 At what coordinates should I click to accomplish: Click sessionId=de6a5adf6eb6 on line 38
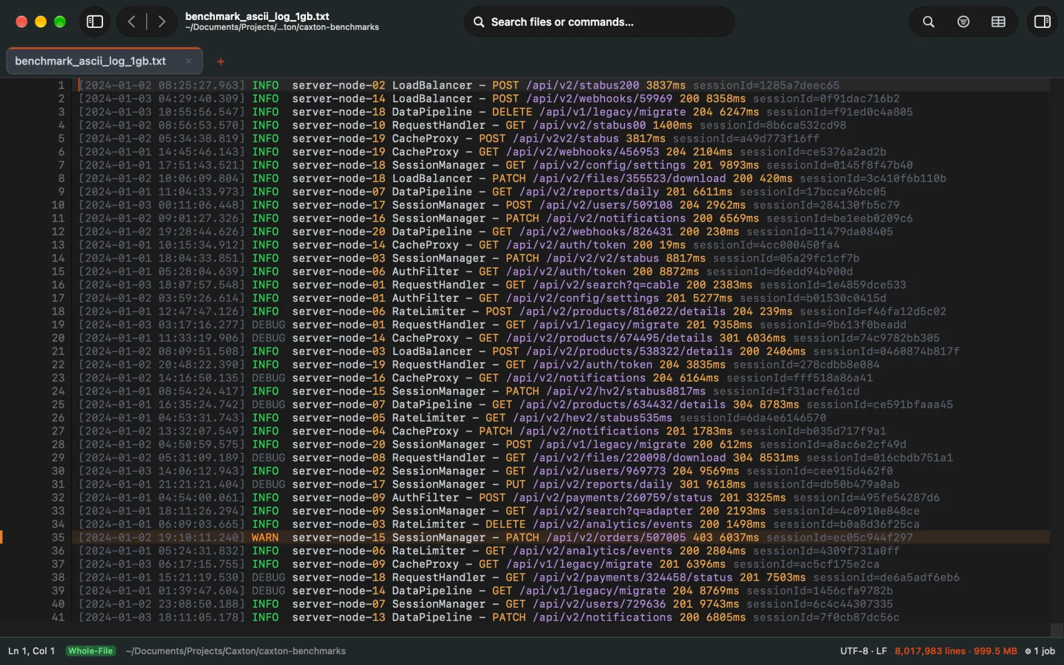tap(886, 577)
